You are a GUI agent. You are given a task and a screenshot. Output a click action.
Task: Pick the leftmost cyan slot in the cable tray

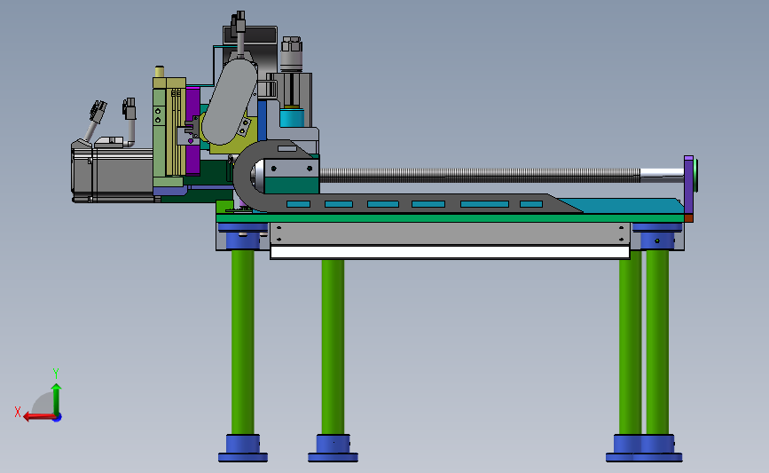point(298,204)
